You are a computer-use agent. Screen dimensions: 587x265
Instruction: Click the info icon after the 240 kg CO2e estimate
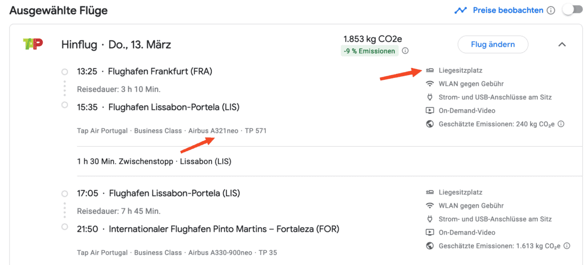tap(561, 124)
